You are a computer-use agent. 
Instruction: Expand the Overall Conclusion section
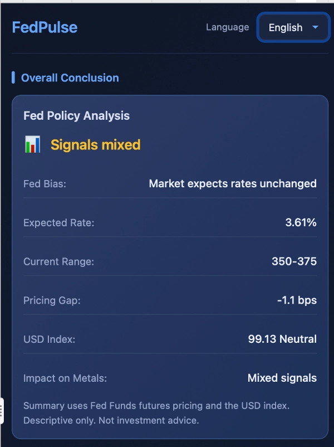click(69, 77)
